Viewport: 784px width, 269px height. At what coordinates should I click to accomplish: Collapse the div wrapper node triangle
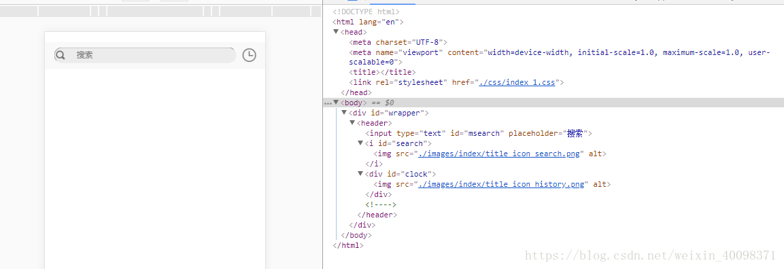[x=344, y=113]
